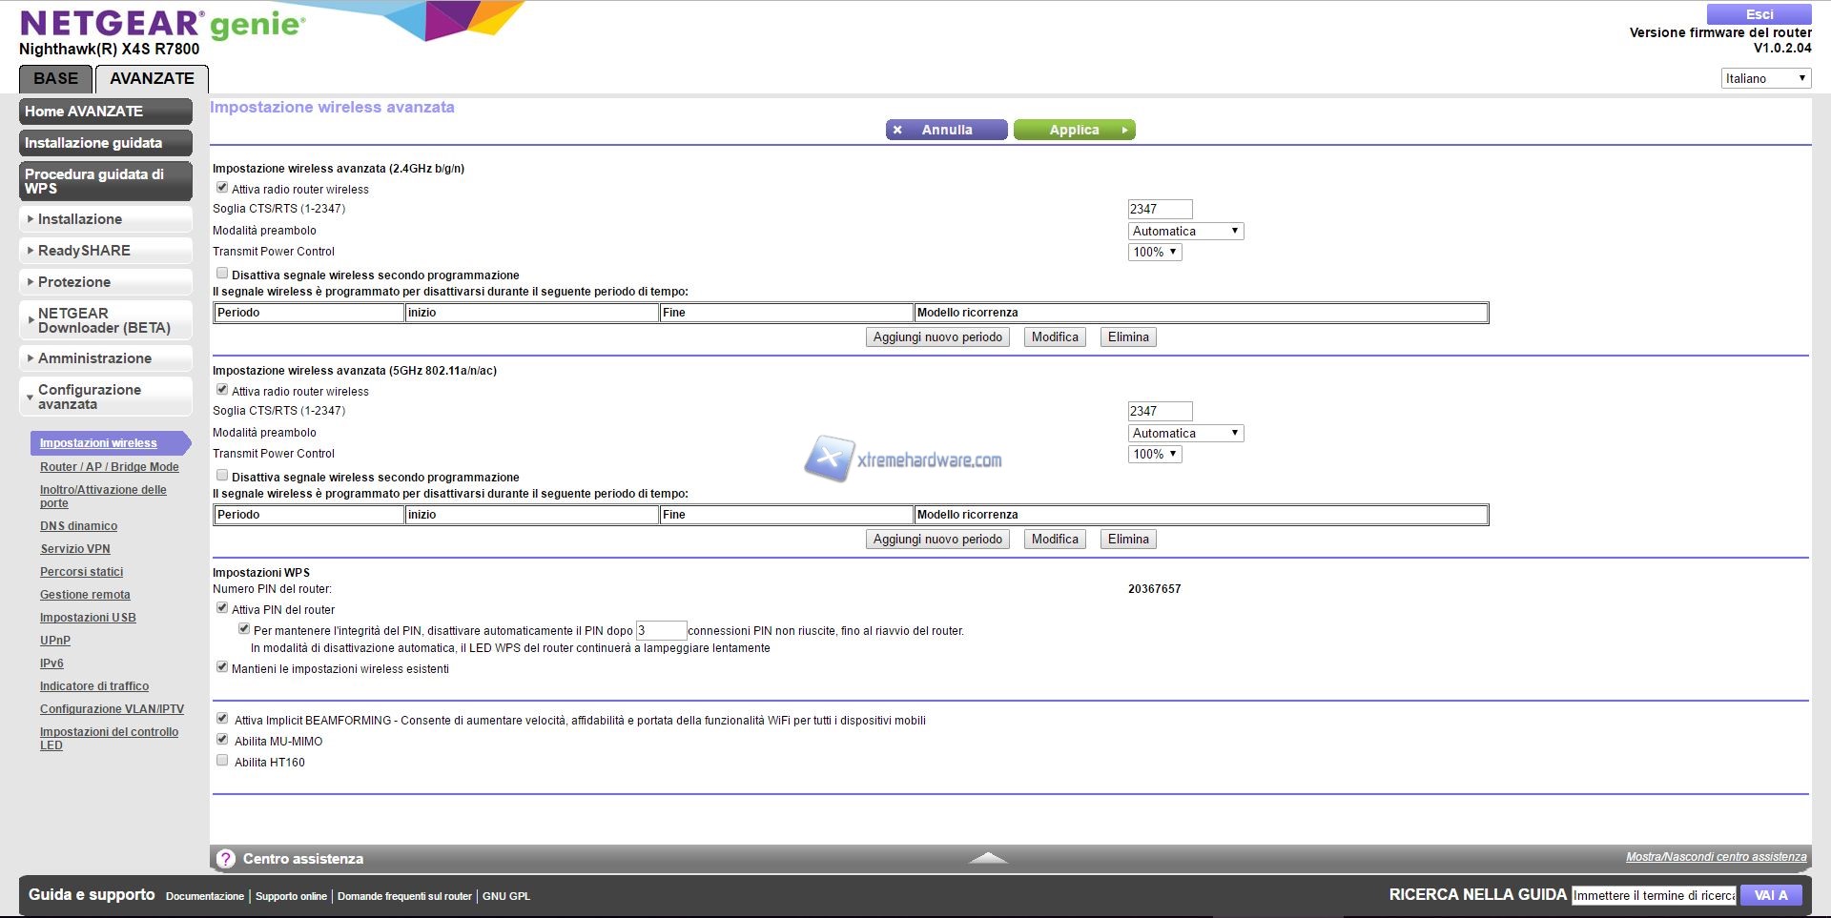Screen dimensions: 1831x918
Task: Switch to the BASE tab
Action: coord(55,78)
